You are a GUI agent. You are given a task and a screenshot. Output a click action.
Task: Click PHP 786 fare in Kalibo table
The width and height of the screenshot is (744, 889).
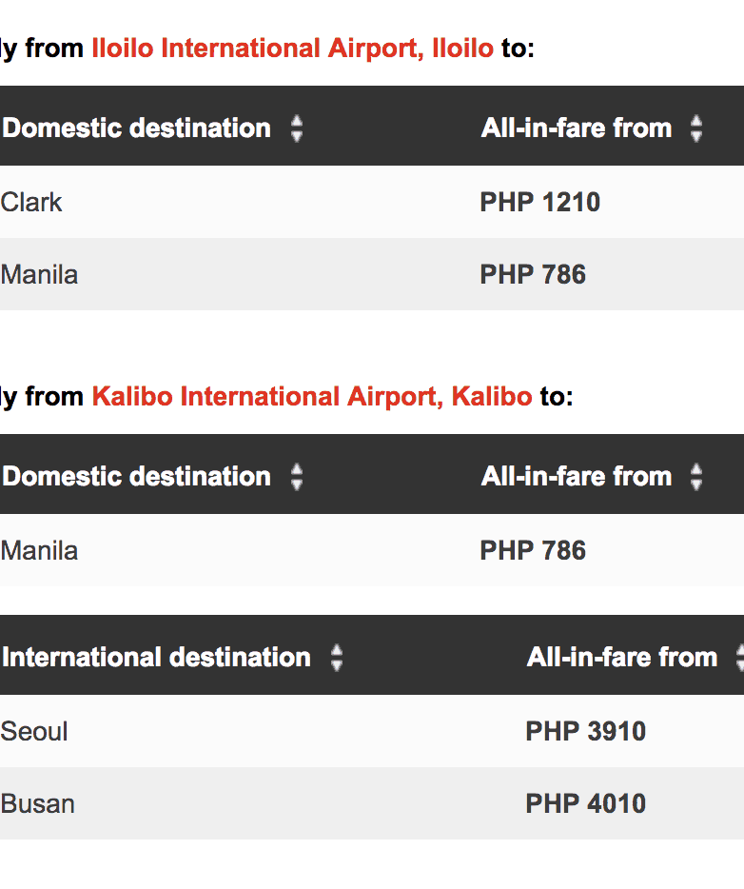533,550
